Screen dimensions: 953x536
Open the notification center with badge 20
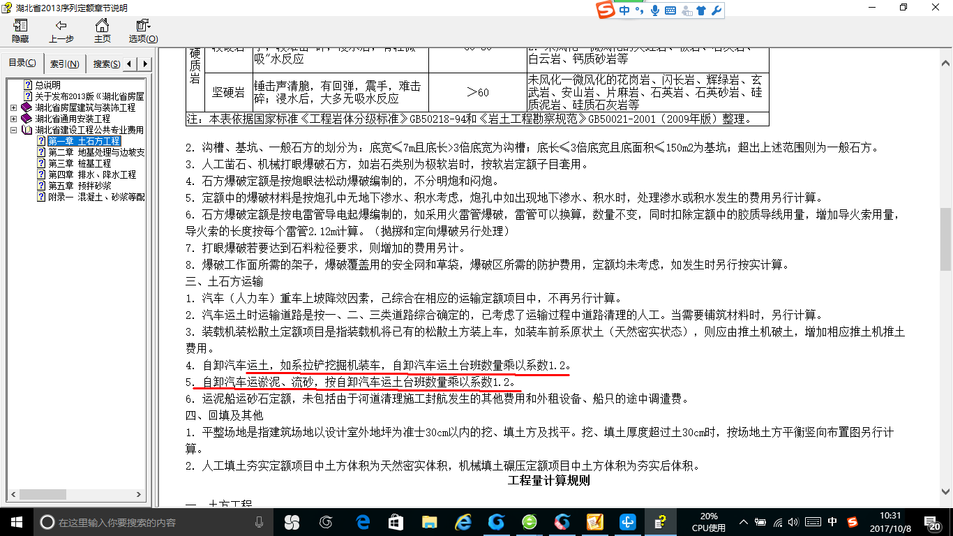coord(933,522)
